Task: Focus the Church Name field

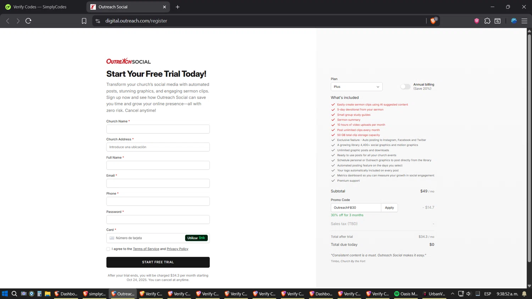Action: point(158,129)
